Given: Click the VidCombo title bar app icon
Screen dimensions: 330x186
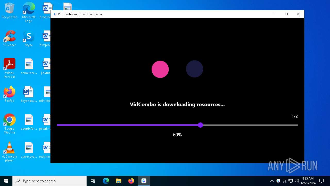Looking at the screenshot, I should coord(55,14).
